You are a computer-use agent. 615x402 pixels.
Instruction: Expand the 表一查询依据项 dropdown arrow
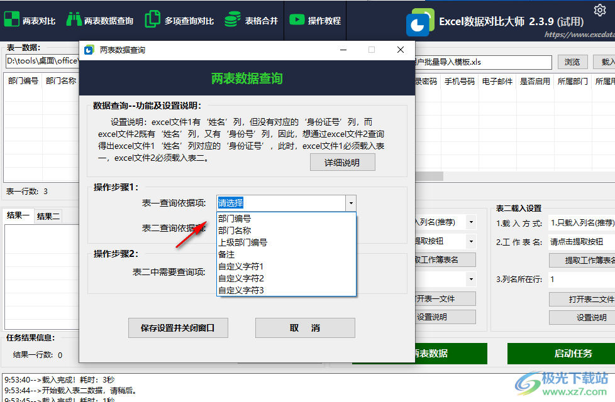point(351,203)
